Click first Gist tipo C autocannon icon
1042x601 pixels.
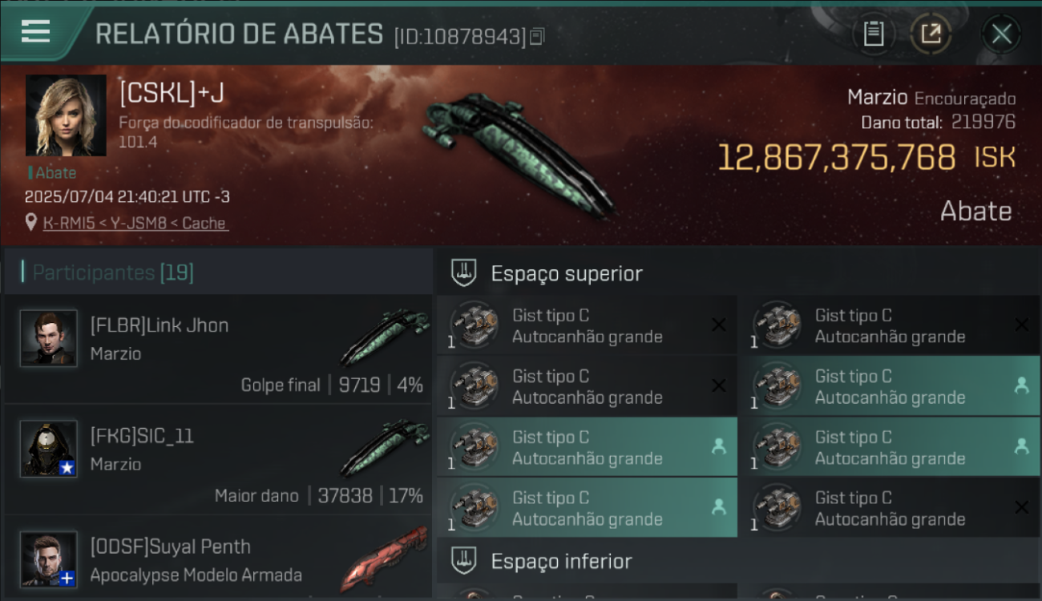(x=475, y=325)
